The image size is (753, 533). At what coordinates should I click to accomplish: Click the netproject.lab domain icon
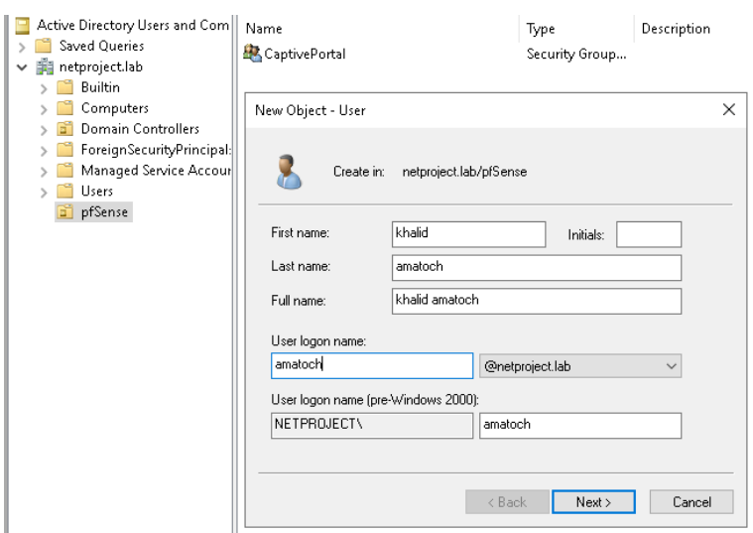[45, 67]
